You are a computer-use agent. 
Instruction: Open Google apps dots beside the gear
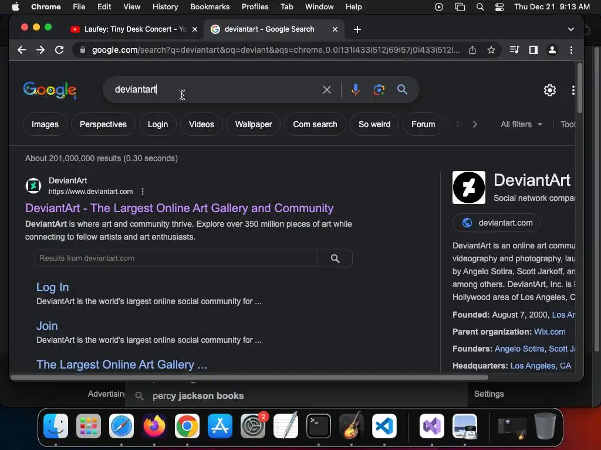tap(573, 90)
